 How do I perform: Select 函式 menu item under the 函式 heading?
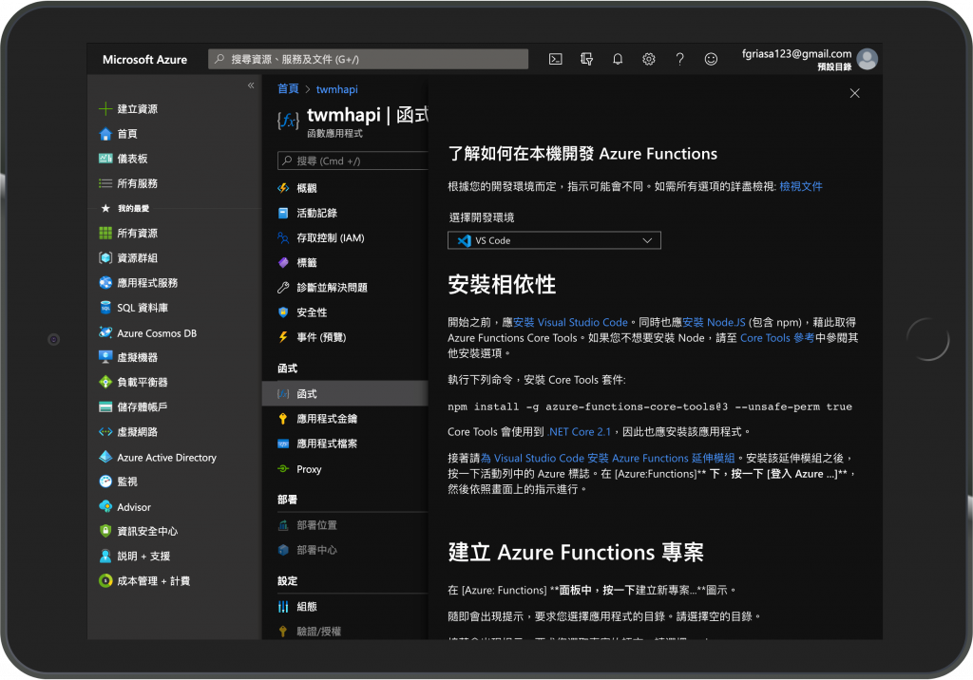(x=345, y=393)
